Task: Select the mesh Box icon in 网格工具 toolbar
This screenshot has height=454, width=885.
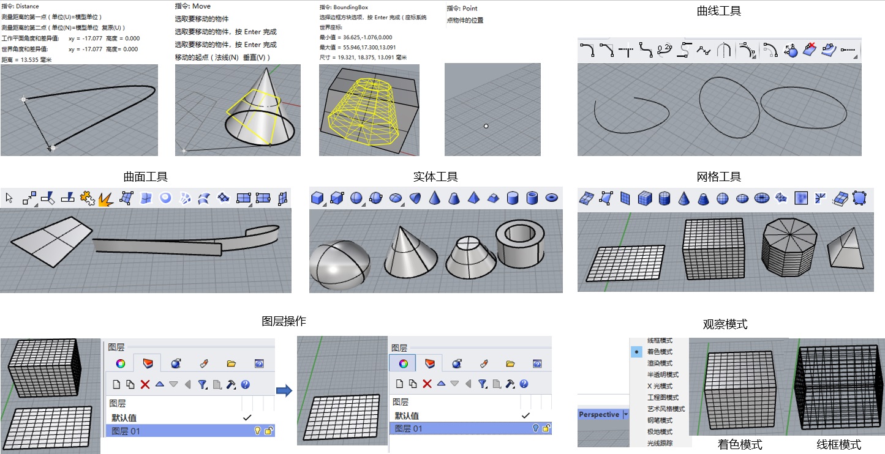Action: [644, 198]
